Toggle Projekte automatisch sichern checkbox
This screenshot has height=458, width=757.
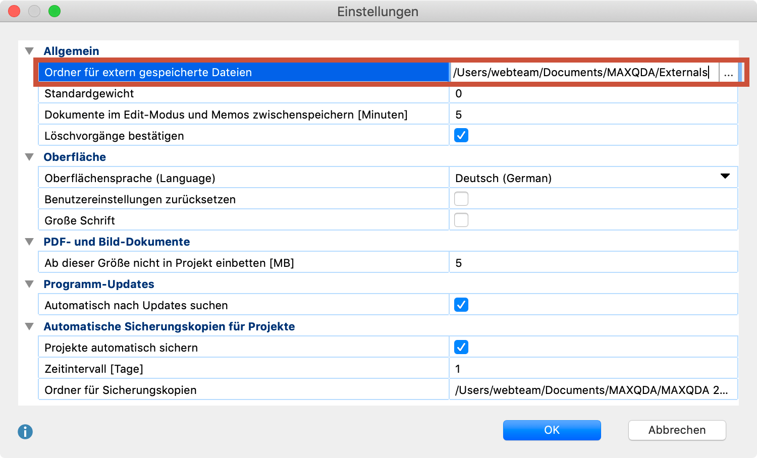pos(461,347)
